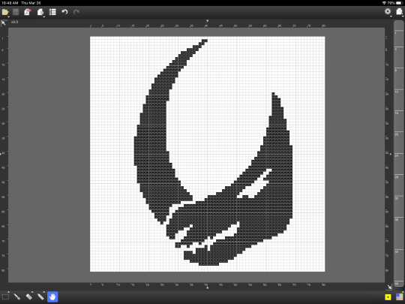405x304 pixels.
Task: Click the greyed-out grid icon beside the folder
Action: tap(16, 12)
